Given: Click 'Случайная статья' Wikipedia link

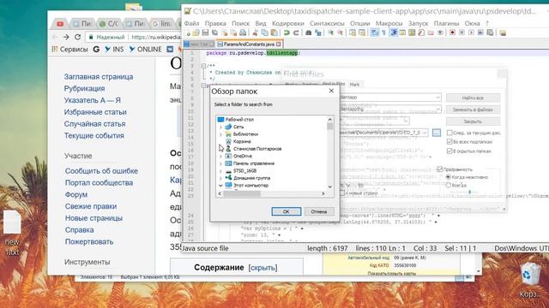Looking at the screenshot, I should tap(94, 123).
